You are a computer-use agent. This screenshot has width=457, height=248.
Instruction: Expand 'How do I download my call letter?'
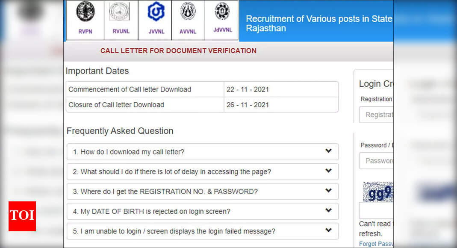click(x=328, y=151)
